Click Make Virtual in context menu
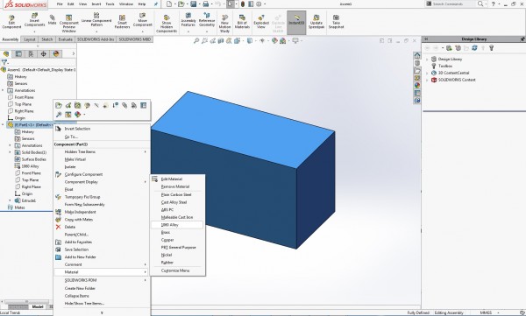Image resolution: width=526 pixels, height=316 pixels. pos(75,159)
